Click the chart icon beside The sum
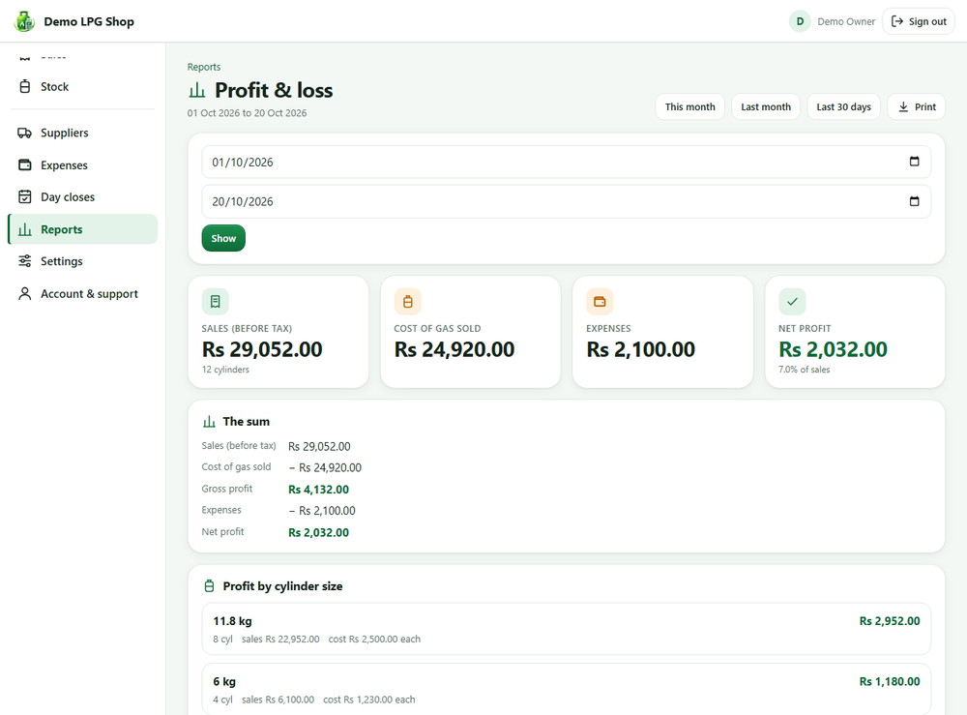This screenshot has width=967, height=715. 209,422
